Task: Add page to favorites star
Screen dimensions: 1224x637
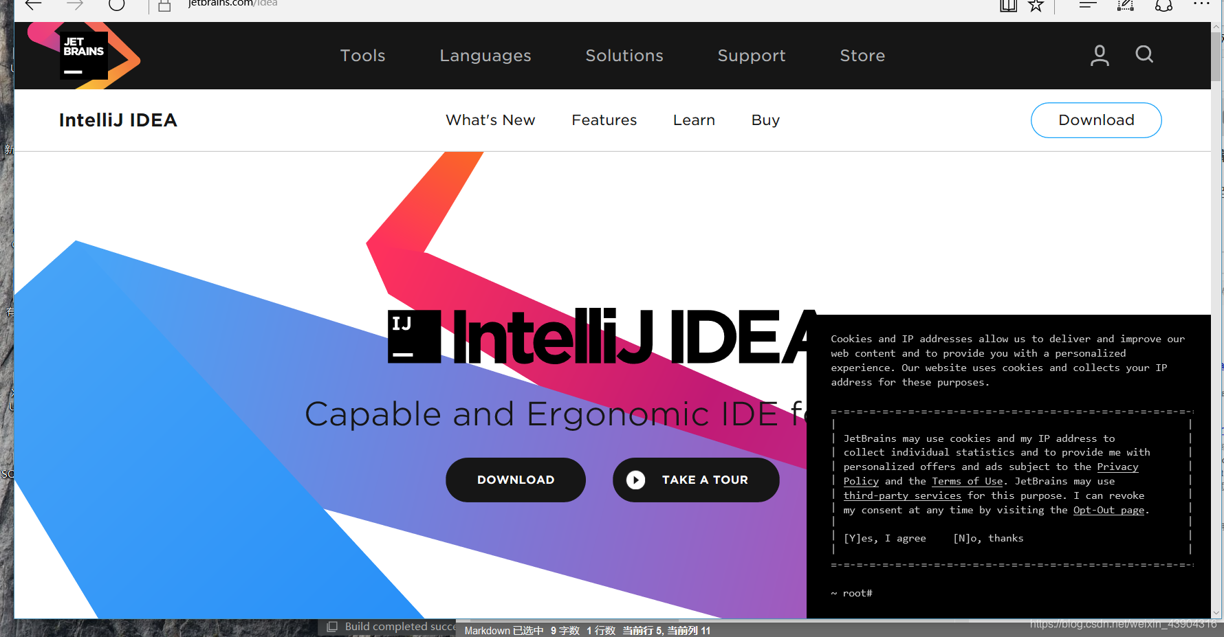Action: coord(1036,5)
